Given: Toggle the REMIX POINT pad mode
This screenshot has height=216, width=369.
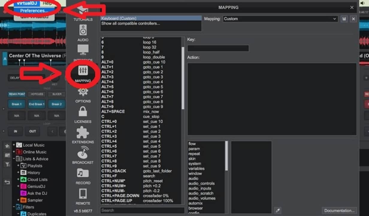Looking at the screenshot, I should click(17, 94).
